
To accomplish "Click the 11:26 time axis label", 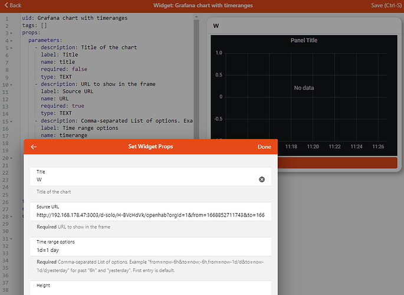I will coord(378,146).
